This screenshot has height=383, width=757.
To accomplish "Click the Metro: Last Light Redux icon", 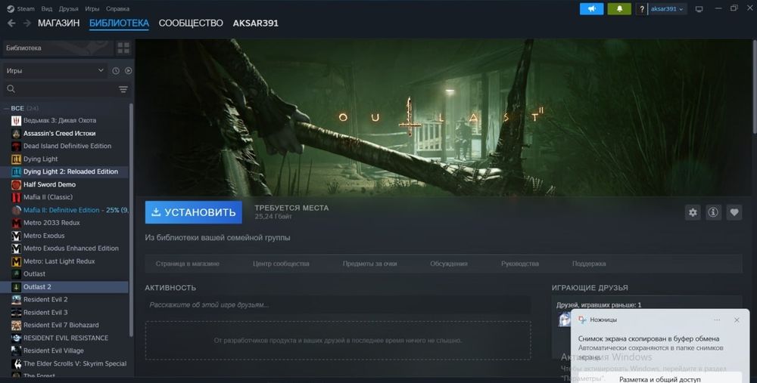I will [16, 261].
